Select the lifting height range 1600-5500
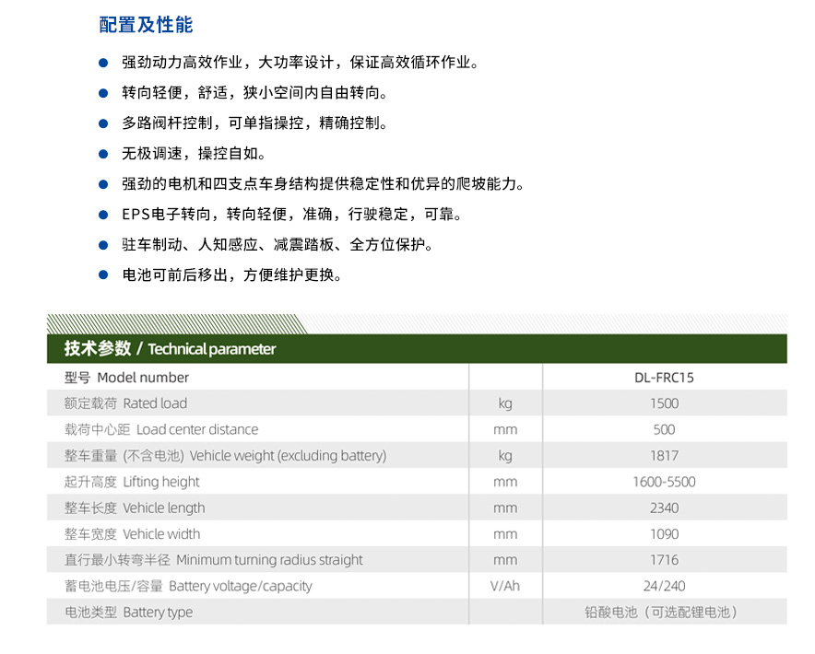Image resolution: width=815 pixels, height=654 pixels. click(665, 482)
